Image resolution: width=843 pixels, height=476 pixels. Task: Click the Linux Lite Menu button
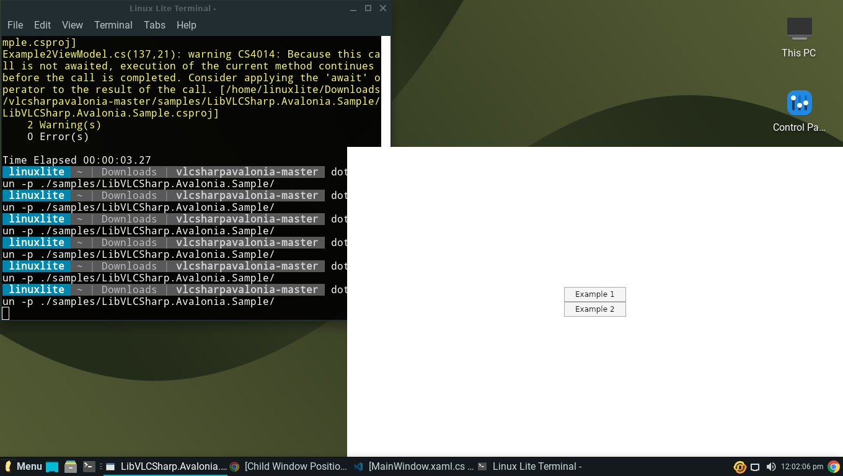tap(23, 466)
